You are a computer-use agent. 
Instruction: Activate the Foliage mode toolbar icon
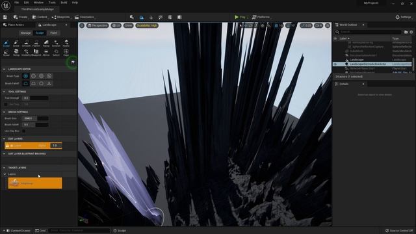pyautogui.click(x=151, y=17)
